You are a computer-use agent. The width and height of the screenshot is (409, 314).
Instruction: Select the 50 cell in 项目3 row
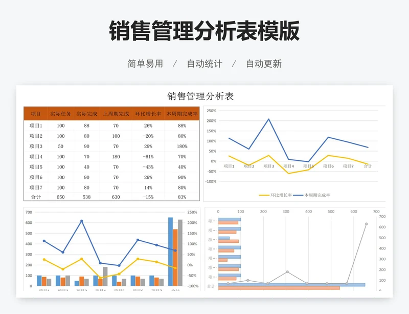60,146
